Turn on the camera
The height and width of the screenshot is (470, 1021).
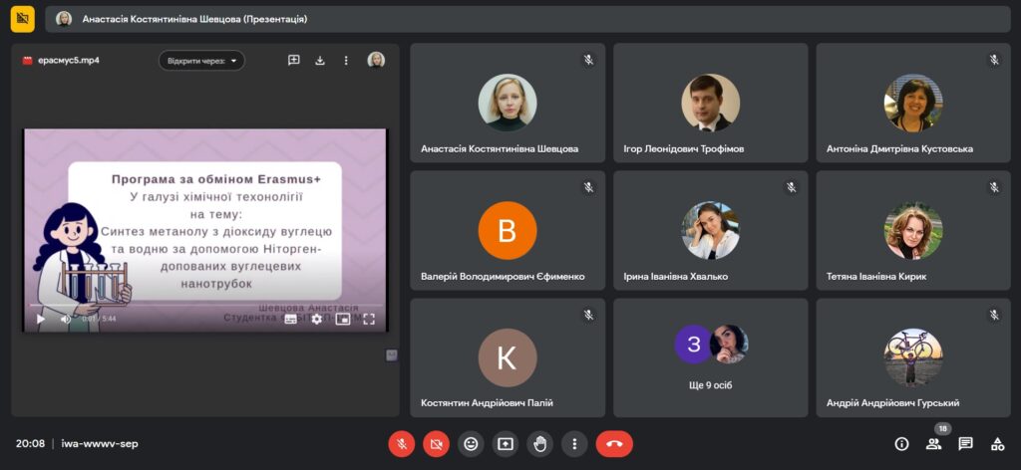point(436,444)
